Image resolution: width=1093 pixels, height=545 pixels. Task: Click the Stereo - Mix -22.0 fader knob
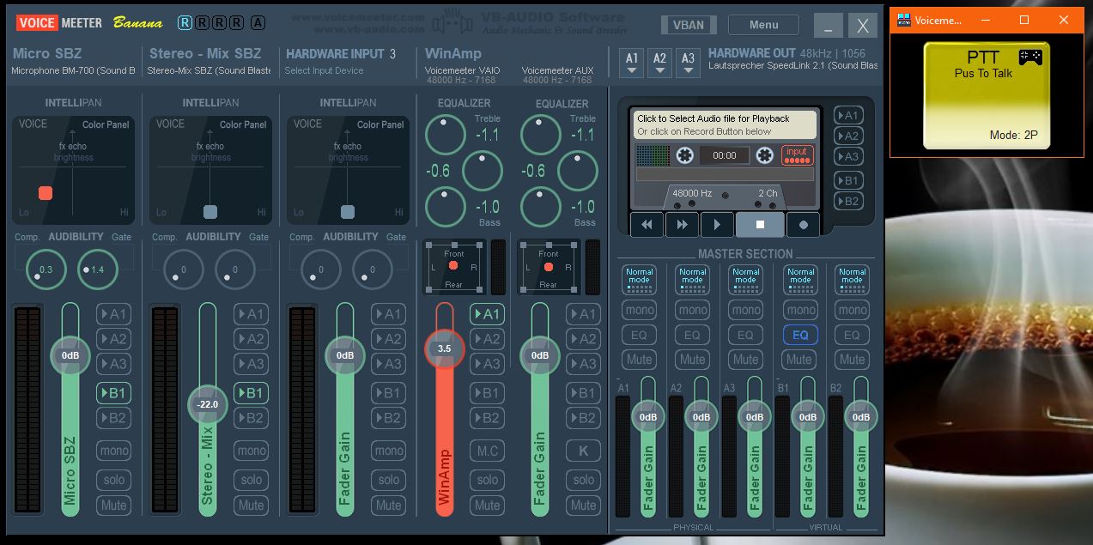click(208, 404)
